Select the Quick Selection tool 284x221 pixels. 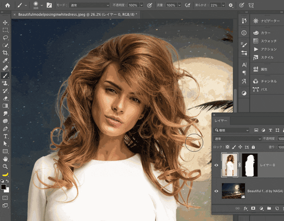[5, 45]
